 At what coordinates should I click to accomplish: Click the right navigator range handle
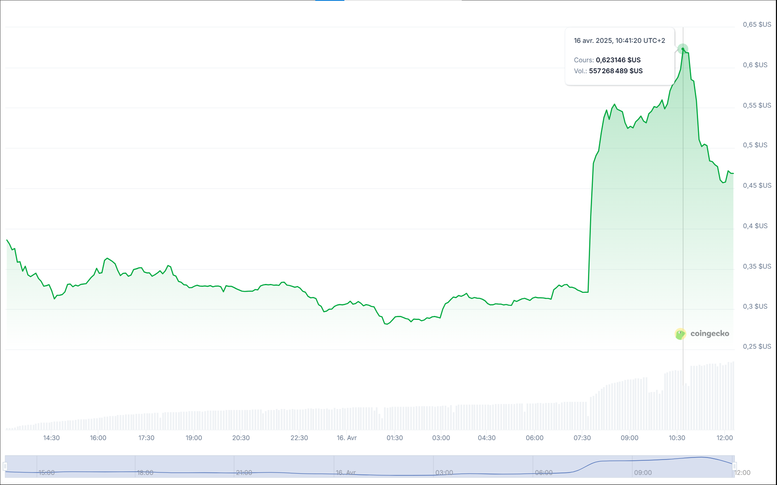pos(734,466)
